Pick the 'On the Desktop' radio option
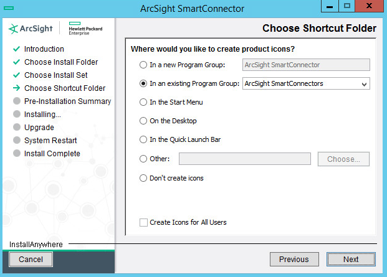Image resolution: width=387 pixels, height=277 pixels. coord(143,121)
